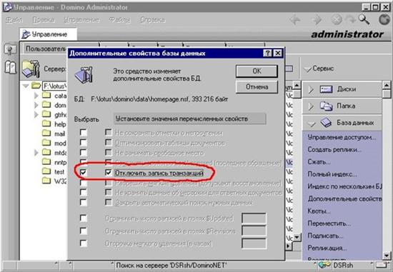Click the Отмена button

pyautogui.click(x=257, y=87)
